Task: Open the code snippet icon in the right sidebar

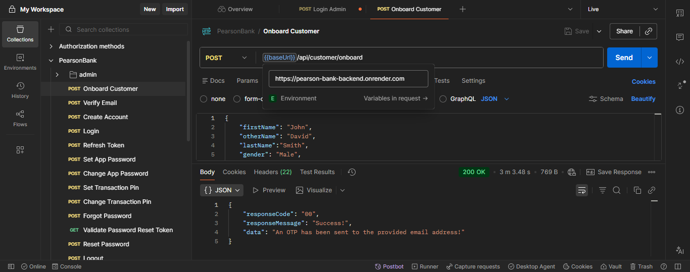Action: click(679, 62)
